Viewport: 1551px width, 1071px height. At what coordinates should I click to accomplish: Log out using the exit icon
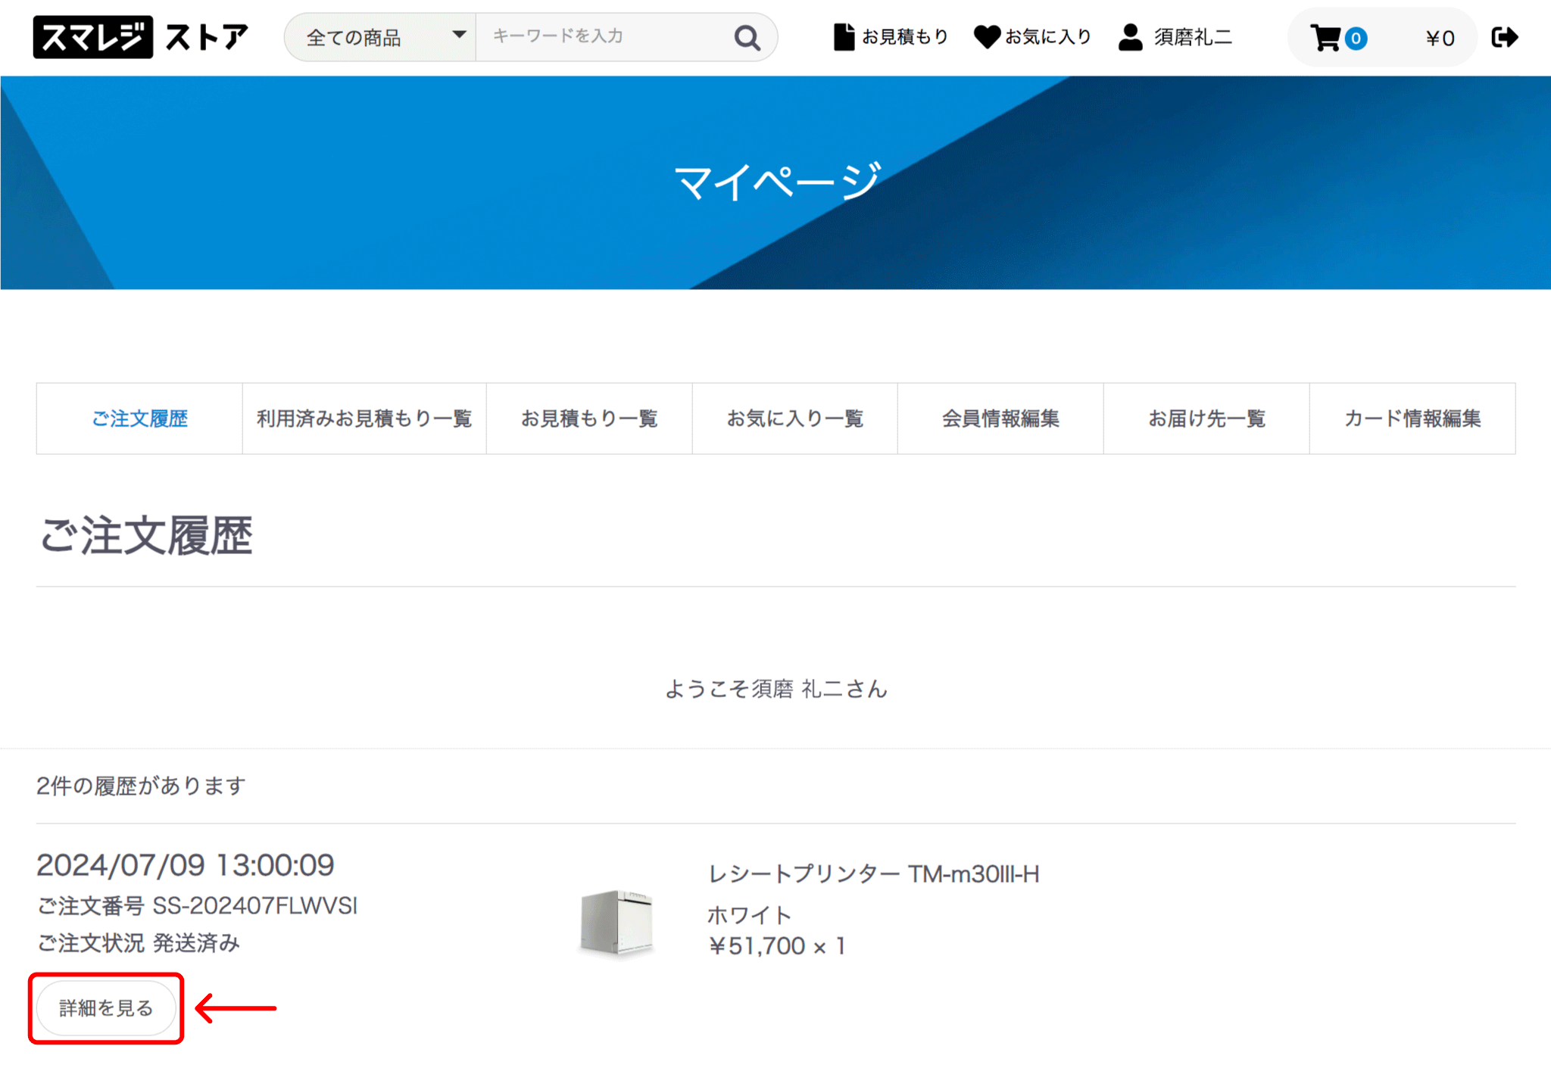tap(1506, 36)
